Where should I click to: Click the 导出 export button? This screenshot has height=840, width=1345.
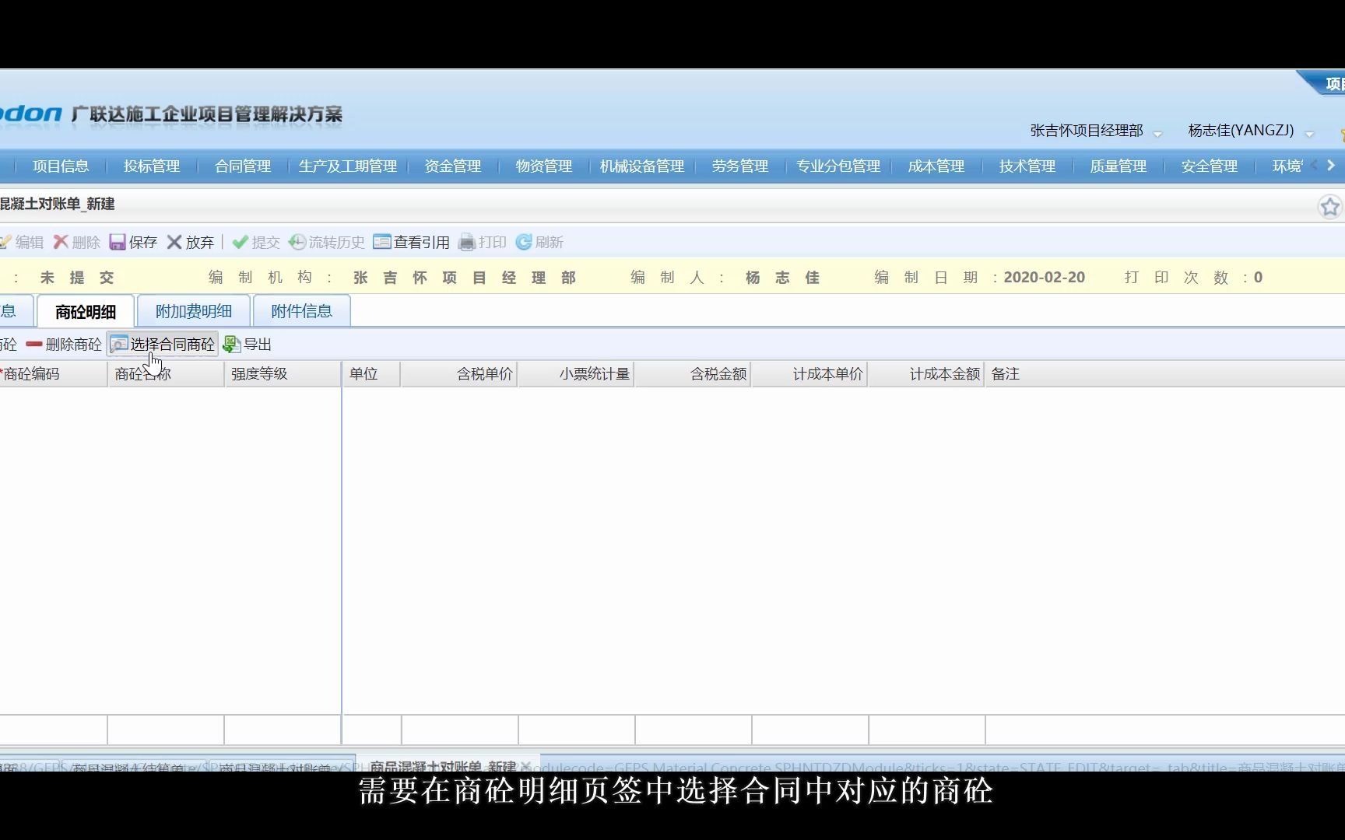pos(248,344)
